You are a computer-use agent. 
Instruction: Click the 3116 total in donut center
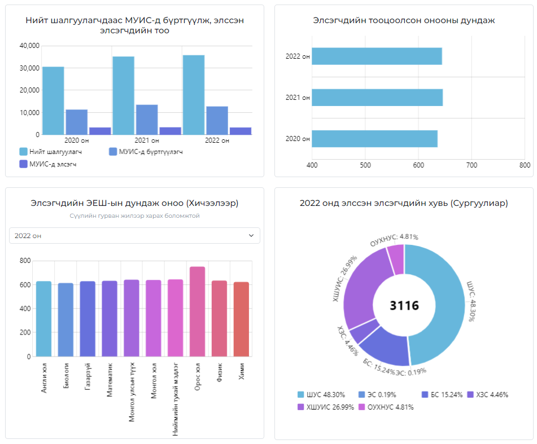[x=404, y=305]
